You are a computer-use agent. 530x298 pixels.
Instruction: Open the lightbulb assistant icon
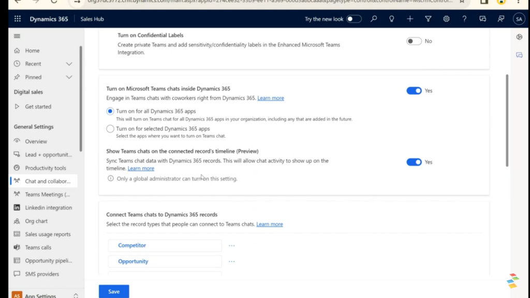point(392,19)
